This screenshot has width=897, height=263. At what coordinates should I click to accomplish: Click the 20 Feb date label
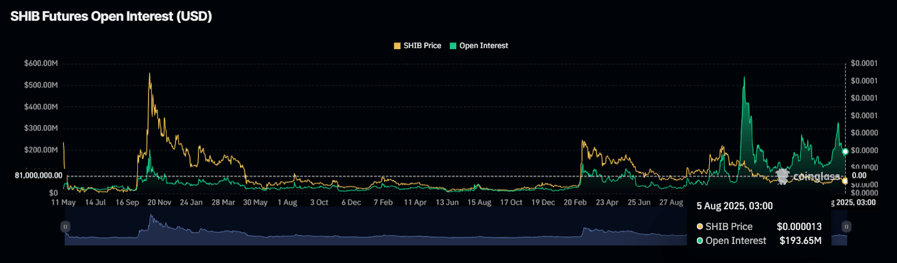[575, 203]
